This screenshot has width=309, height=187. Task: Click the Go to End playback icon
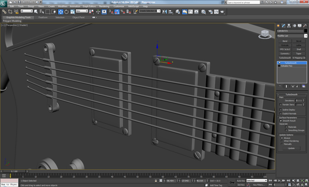pyautogui.click(x=288, y=181)
